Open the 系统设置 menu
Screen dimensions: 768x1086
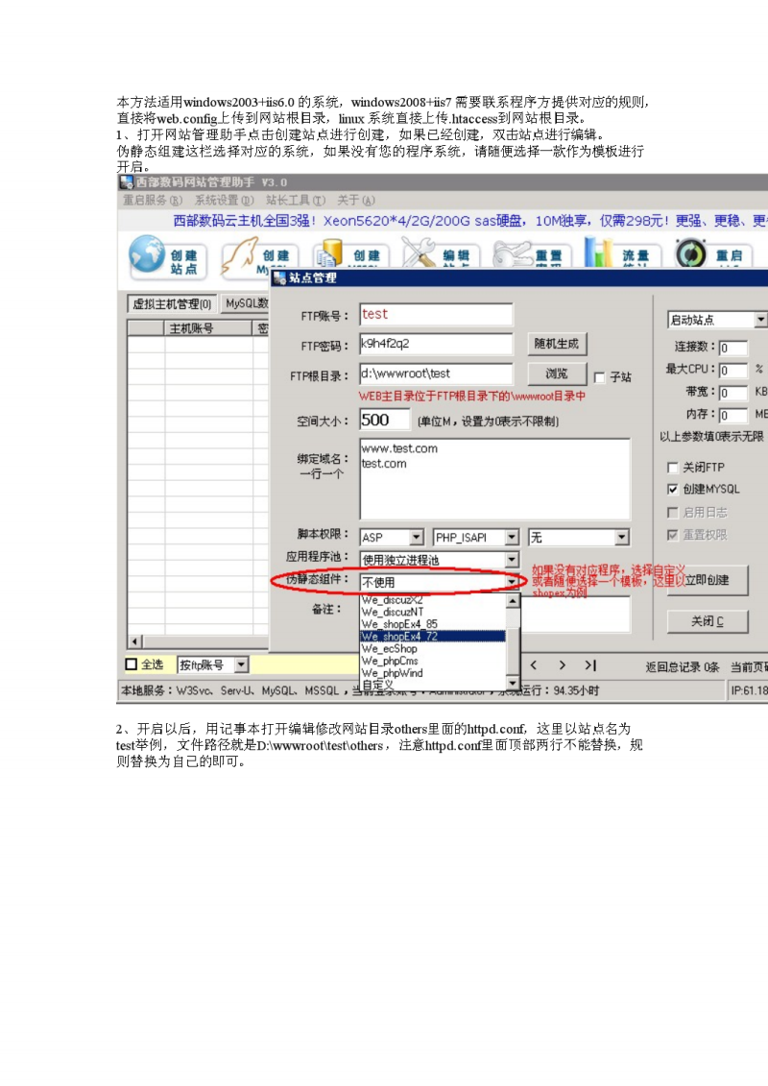pos(225,200)
